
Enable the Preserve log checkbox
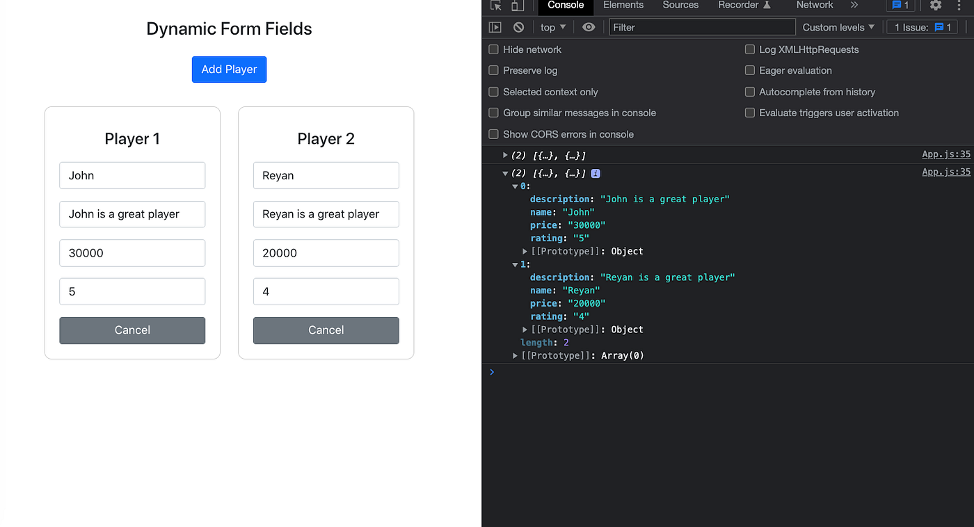(493, 70)
